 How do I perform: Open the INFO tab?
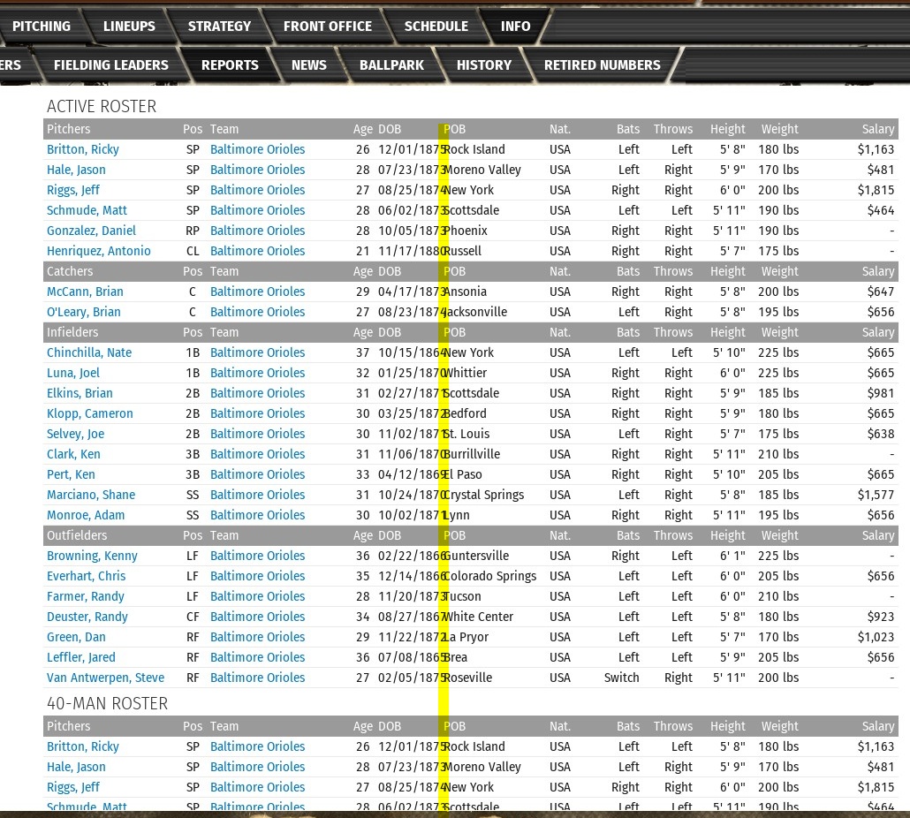pos(515,27)
